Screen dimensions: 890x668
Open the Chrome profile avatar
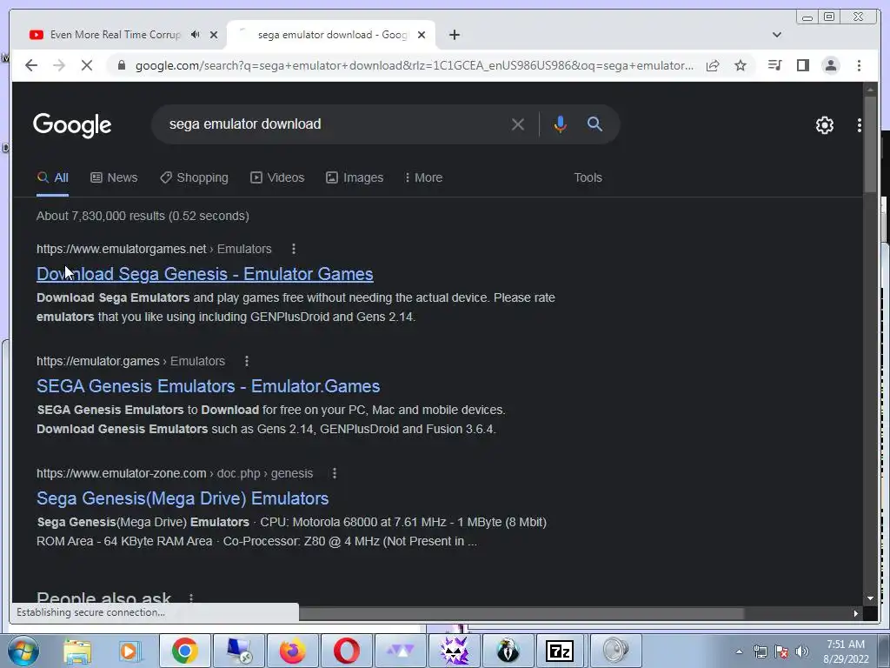tap(830, 65)
